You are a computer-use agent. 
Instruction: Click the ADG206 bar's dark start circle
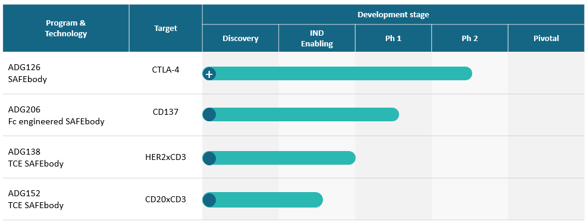coord(209,115)
